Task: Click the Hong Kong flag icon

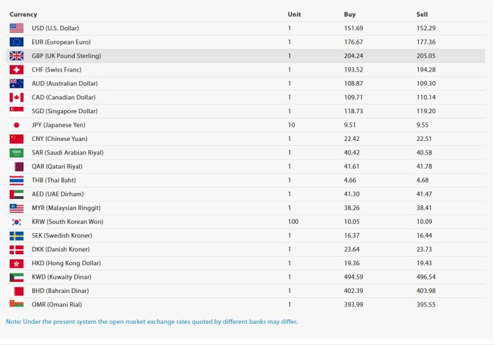Action: pos(16,263)
